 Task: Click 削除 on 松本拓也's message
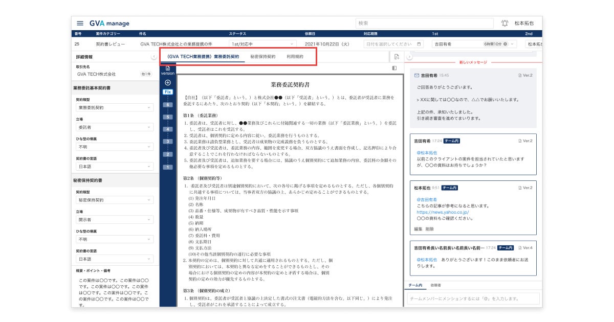point(430,229)
